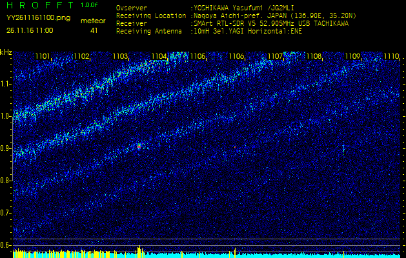Click the 1105 time marker
The image size is (406, 258).
click(198, 57)
